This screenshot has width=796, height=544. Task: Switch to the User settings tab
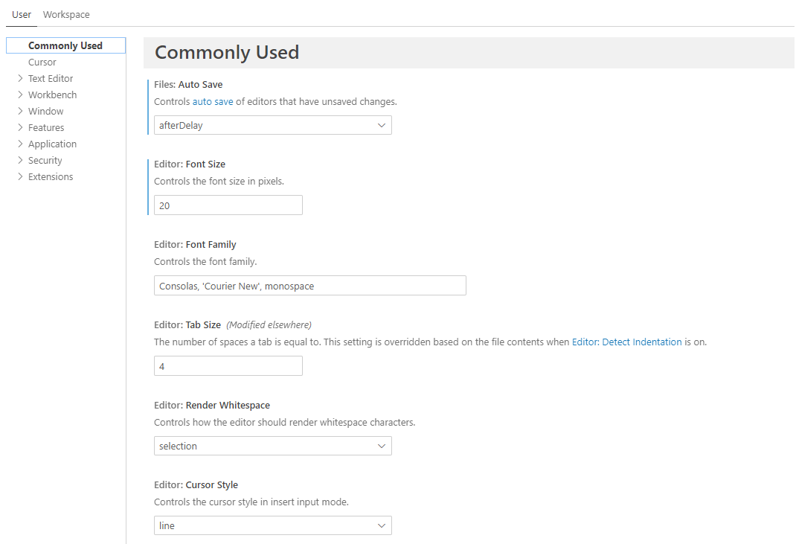point(22,15)
